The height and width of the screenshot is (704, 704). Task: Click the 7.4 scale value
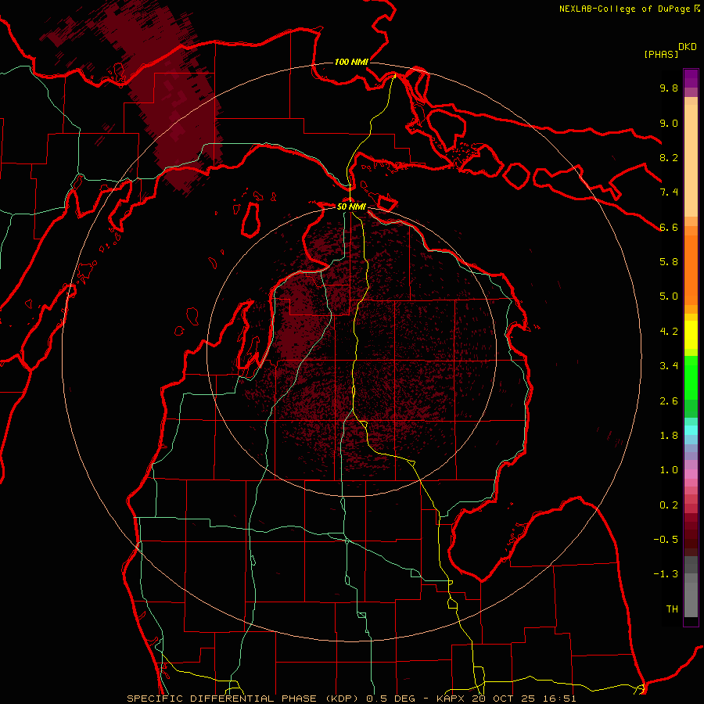click(x=669, y=192)
